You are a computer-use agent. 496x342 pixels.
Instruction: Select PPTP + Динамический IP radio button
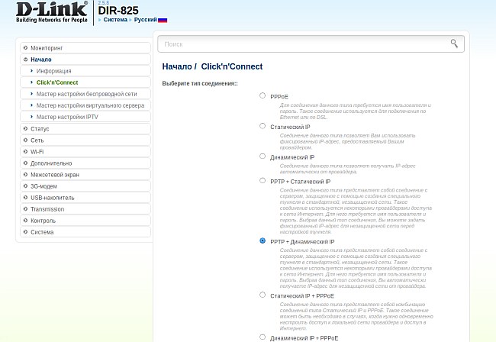(262, 240)
